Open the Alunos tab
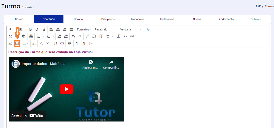This screenshot has height=128, width=274. (197, 19)
